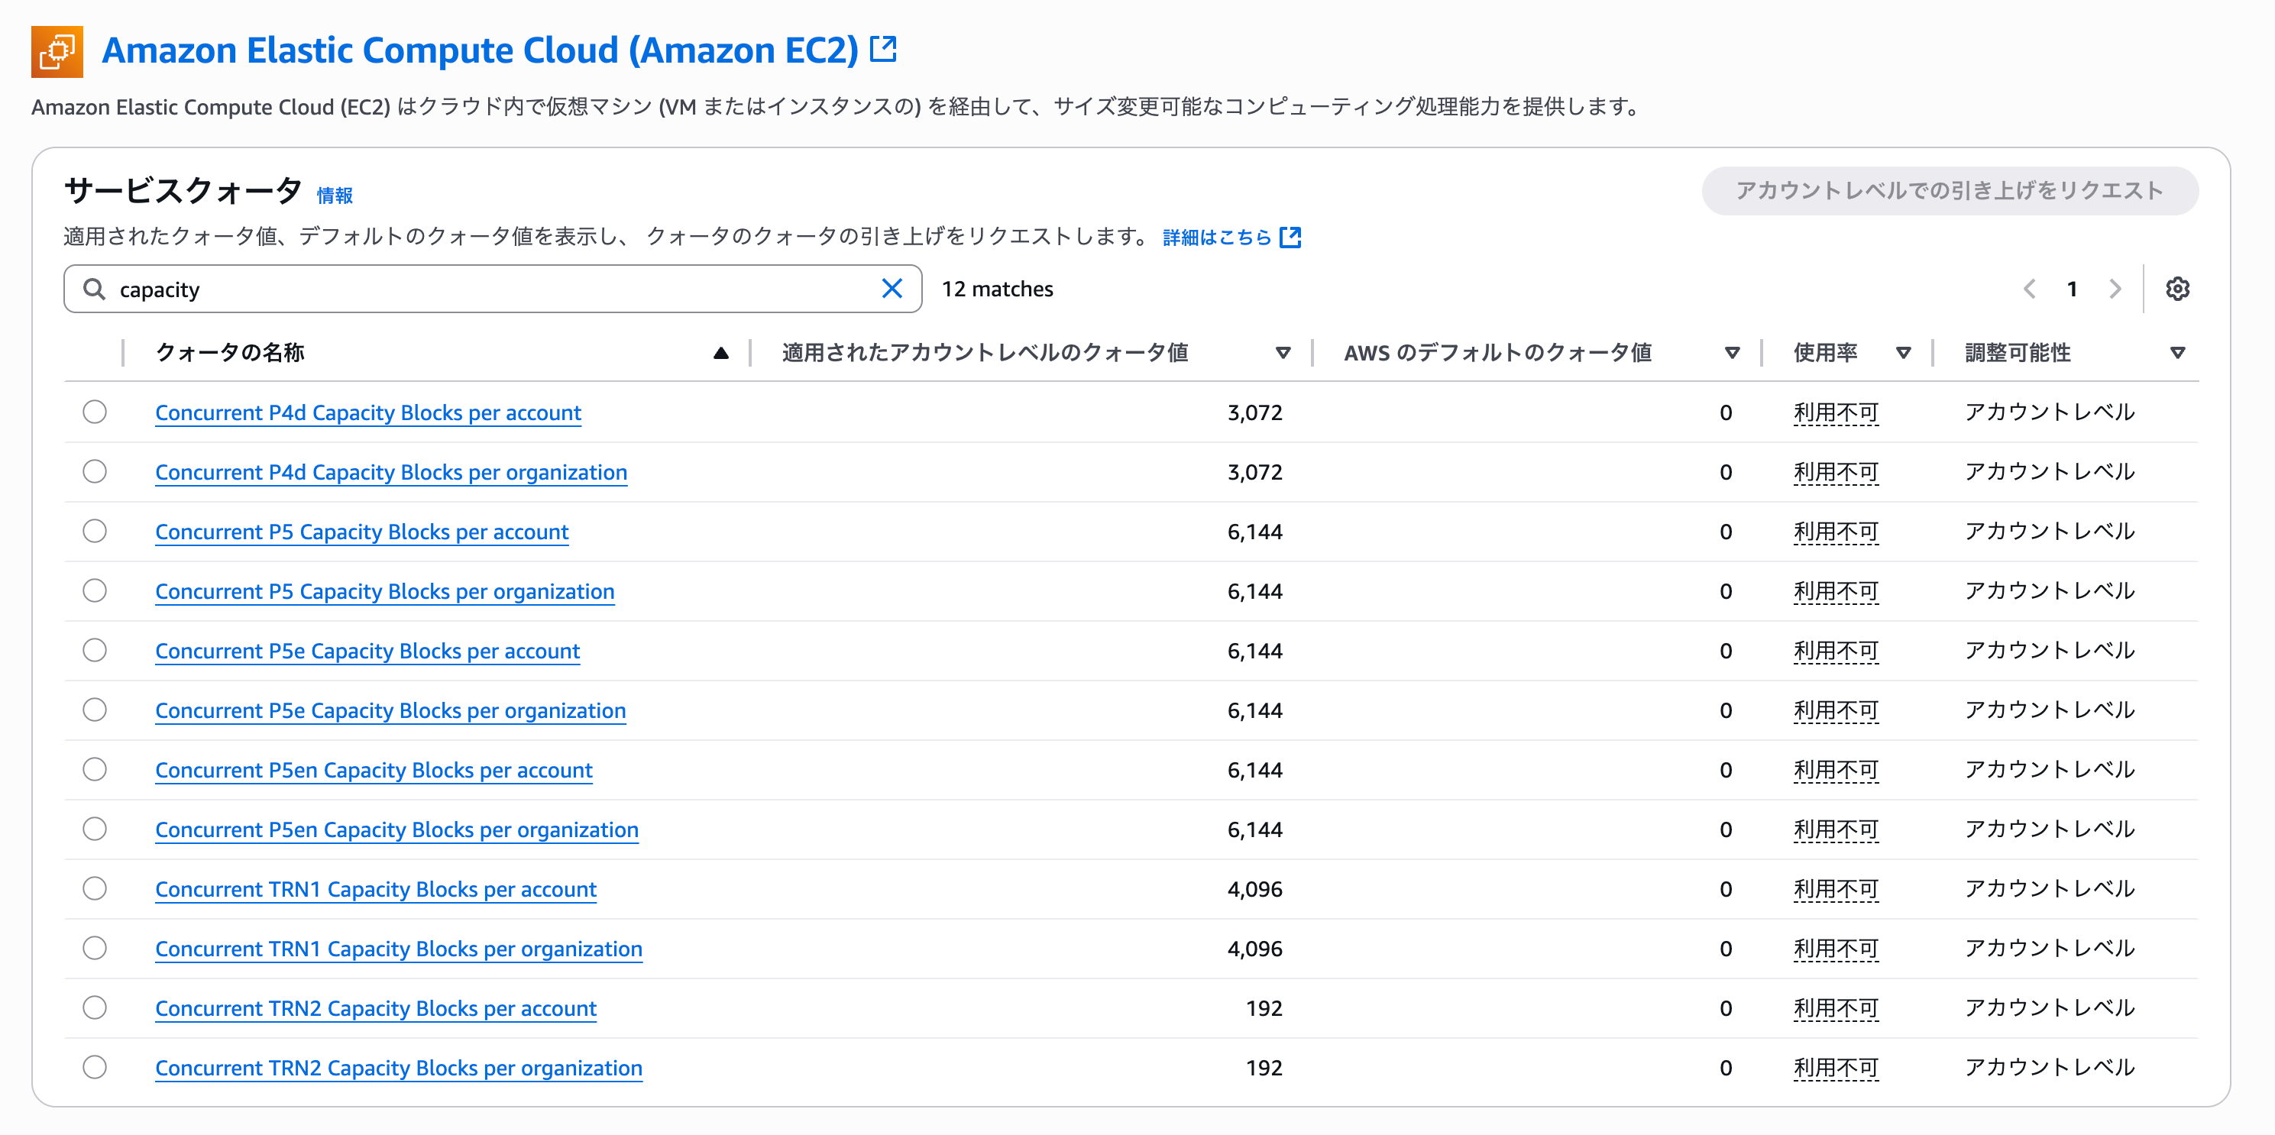Click the クォータの名称 column header

230,352
